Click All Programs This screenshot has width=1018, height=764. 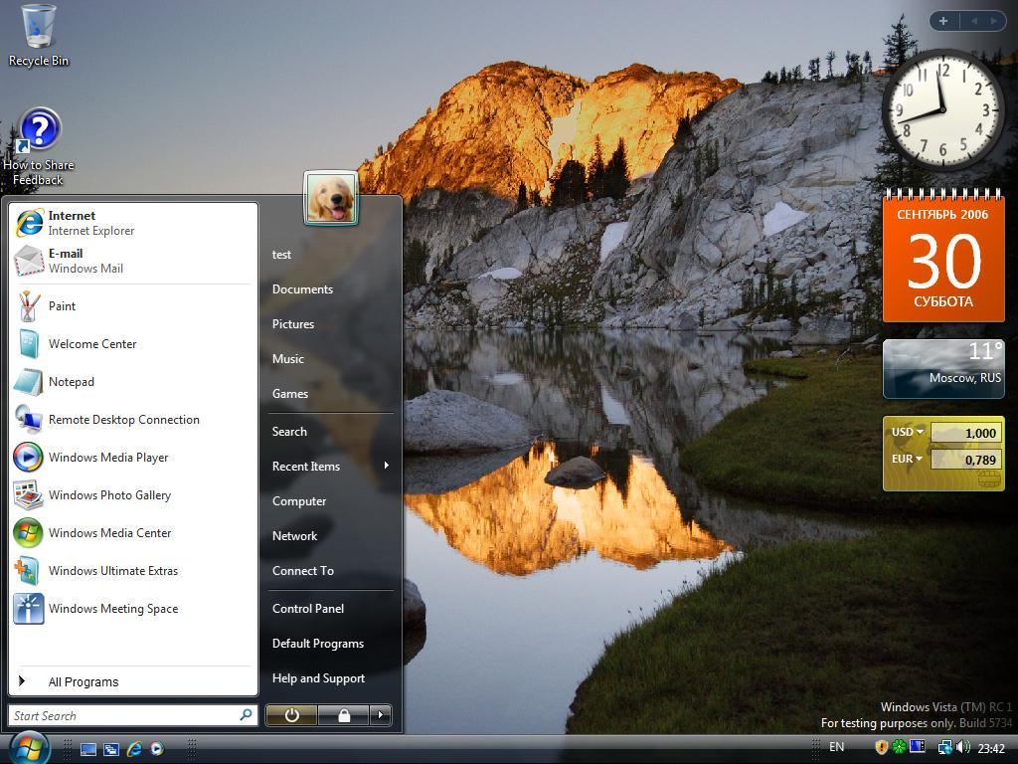click(84, 682)
